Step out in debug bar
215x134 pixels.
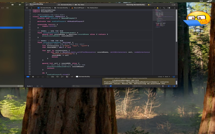tap(48, 77)
